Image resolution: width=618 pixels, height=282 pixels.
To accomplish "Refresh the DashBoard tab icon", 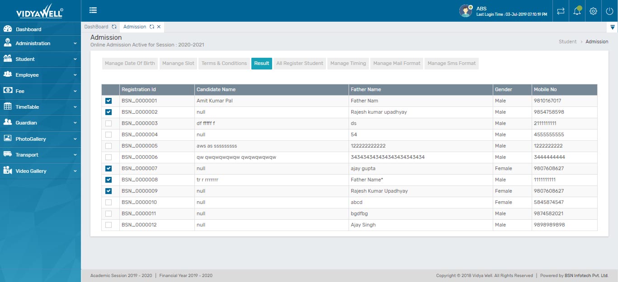I will (114, 27).
